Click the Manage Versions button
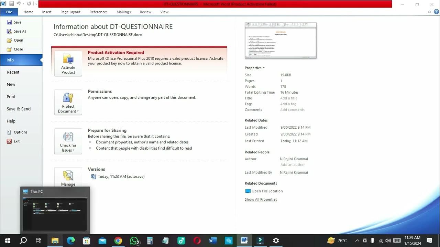440x247 pixels. (68, 177)
